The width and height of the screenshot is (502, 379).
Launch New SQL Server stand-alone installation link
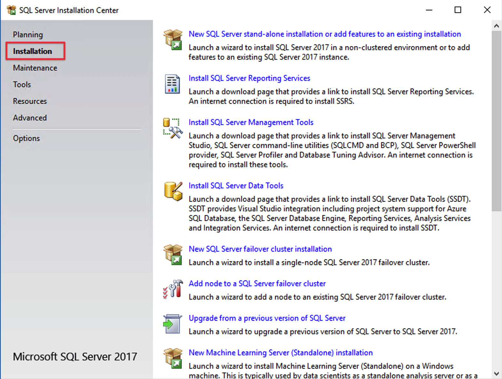[x=325, y=34]
